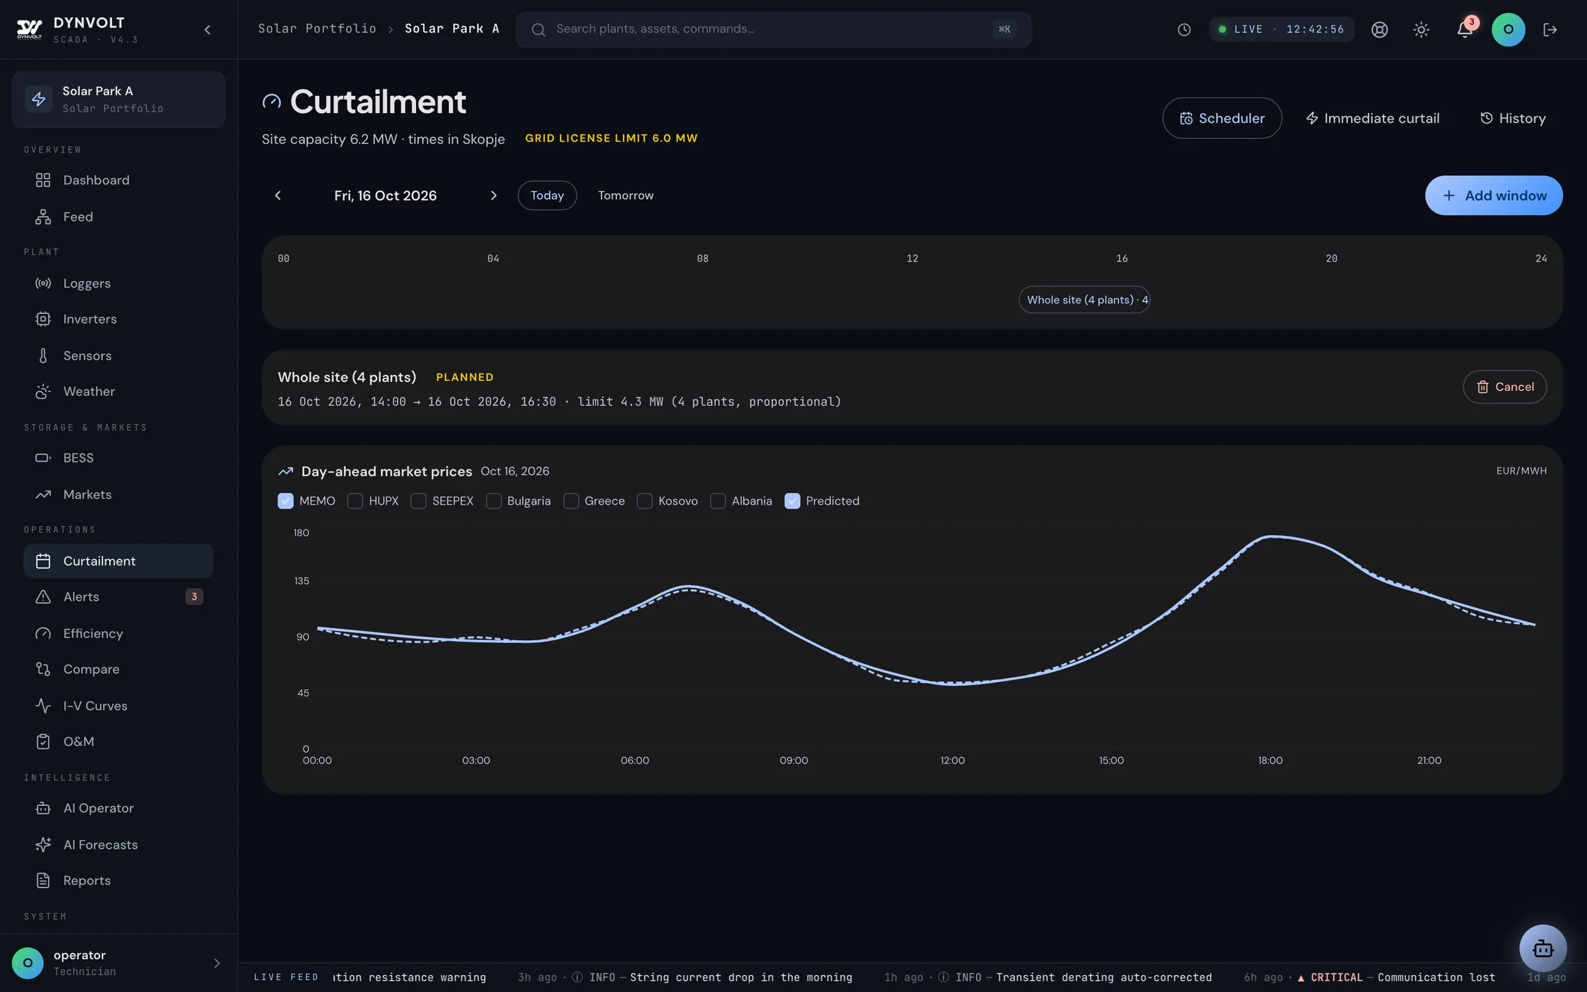This screenshot has height=992, width=1587.
Task: Select the Tomorrow date option
Action: (x=626, y=195)
